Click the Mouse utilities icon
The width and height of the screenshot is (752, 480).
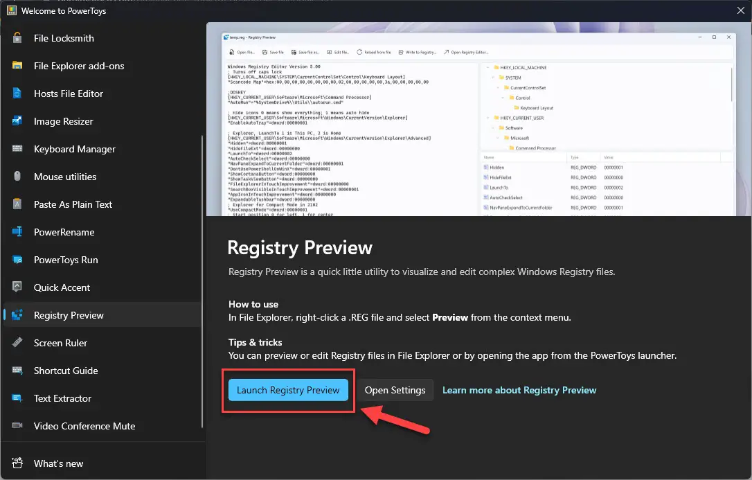17,177
